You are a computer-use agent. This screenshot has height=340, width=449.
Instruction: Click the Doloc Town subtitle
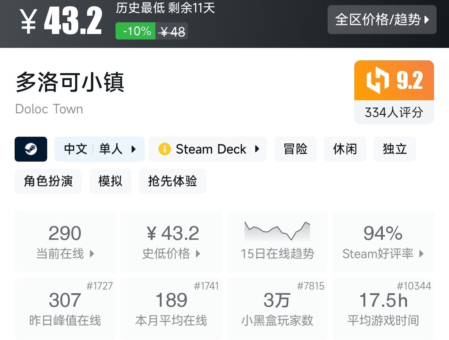49,109
